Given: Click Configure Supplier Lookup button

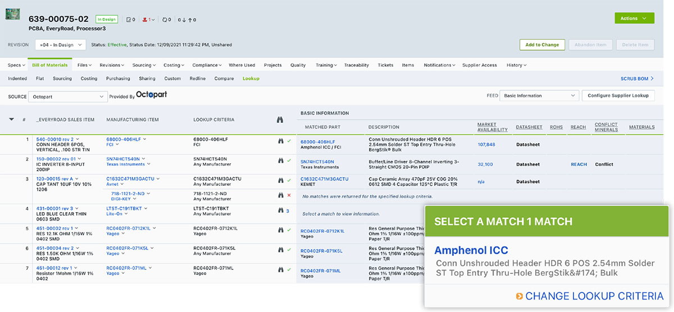Looking at the screenshot, I should pos(618,95).
